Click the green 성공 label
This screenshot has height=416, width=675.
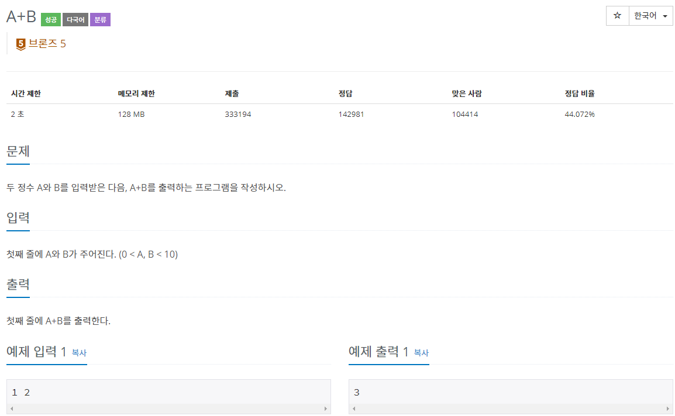pos(51,20)
